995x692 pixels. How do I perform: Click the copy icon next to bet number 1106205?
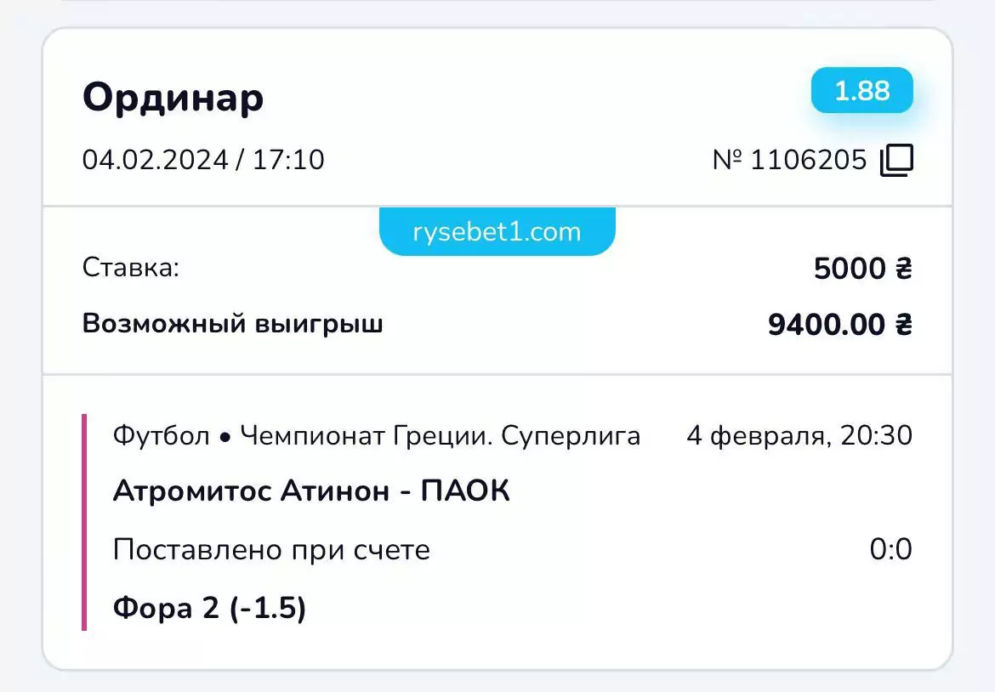tap(897, 158)
